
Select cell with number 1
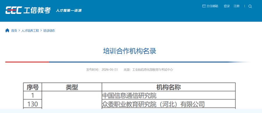point(33,95)
